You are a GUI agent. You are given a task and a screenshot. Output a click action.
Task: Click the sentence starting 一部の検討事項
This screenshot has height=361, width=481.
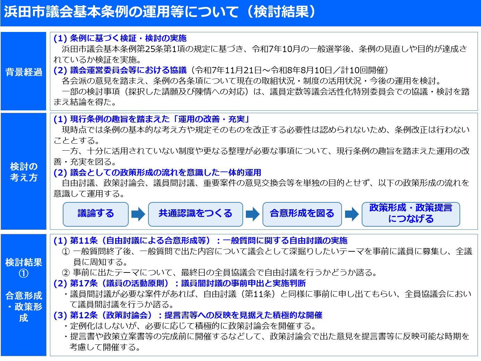pos(261,96)
